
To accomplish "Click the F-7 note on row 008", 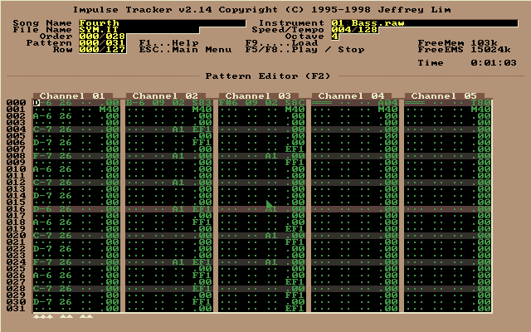I will (42, 156).
